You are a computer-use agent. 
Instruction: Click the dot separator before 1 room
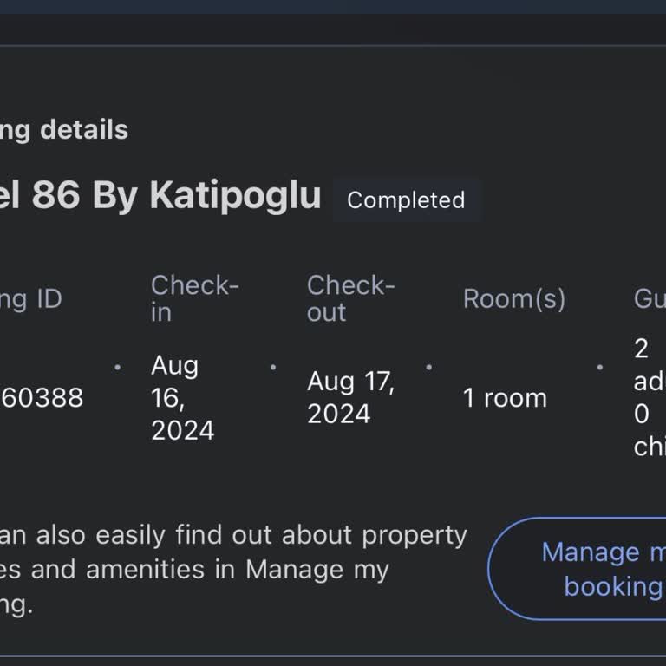[428, 367]
